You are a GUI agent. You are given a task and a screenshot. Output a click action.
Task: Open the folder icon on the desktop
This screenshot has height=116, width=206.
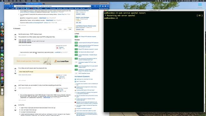[x=200, y=5]
